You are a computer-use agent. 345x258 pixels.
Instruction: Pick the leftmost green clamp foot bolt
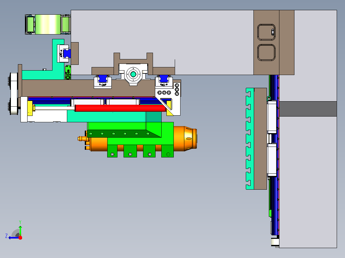(x=112, y=154)
